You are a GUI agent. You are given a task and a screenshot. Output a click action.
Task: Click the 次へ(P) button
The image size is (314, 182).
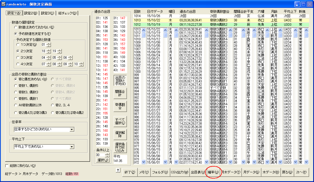pos(301,172)
